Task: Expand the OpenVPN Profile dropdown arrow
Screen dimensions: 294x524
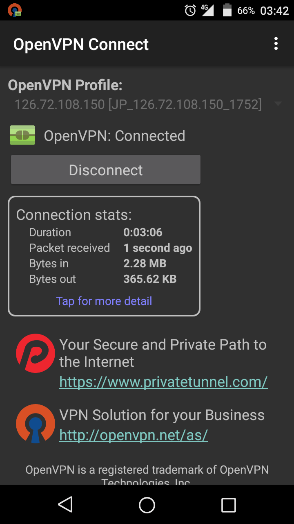Action: pos(278,104)
